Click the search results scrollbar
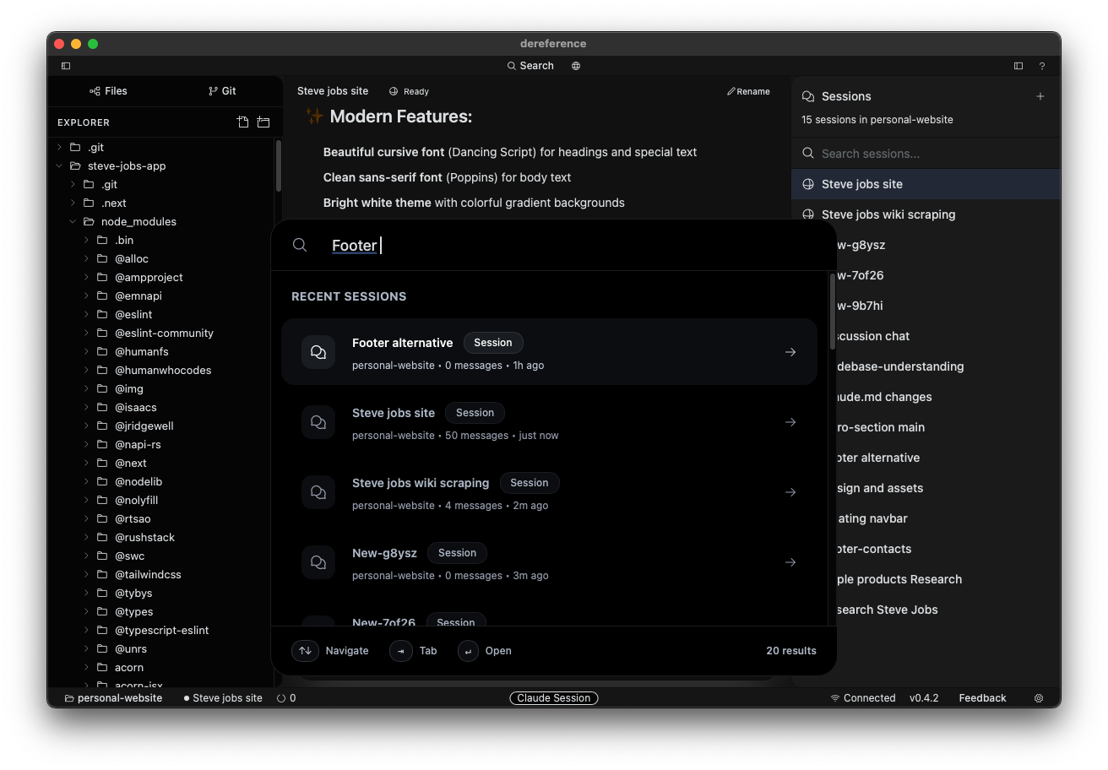The width and height of the screenshot is (1108, 770). [x=832, y=310]
